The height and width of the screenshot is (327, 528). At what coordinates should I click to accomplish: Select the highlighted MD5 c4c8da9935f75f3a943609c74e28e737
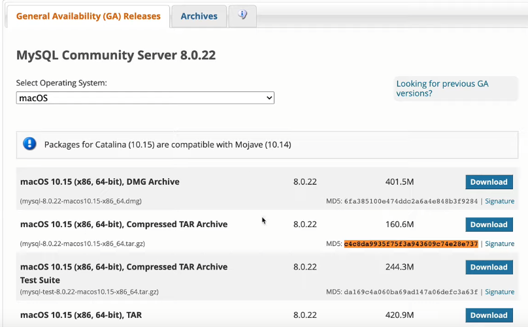pos(411,243)
